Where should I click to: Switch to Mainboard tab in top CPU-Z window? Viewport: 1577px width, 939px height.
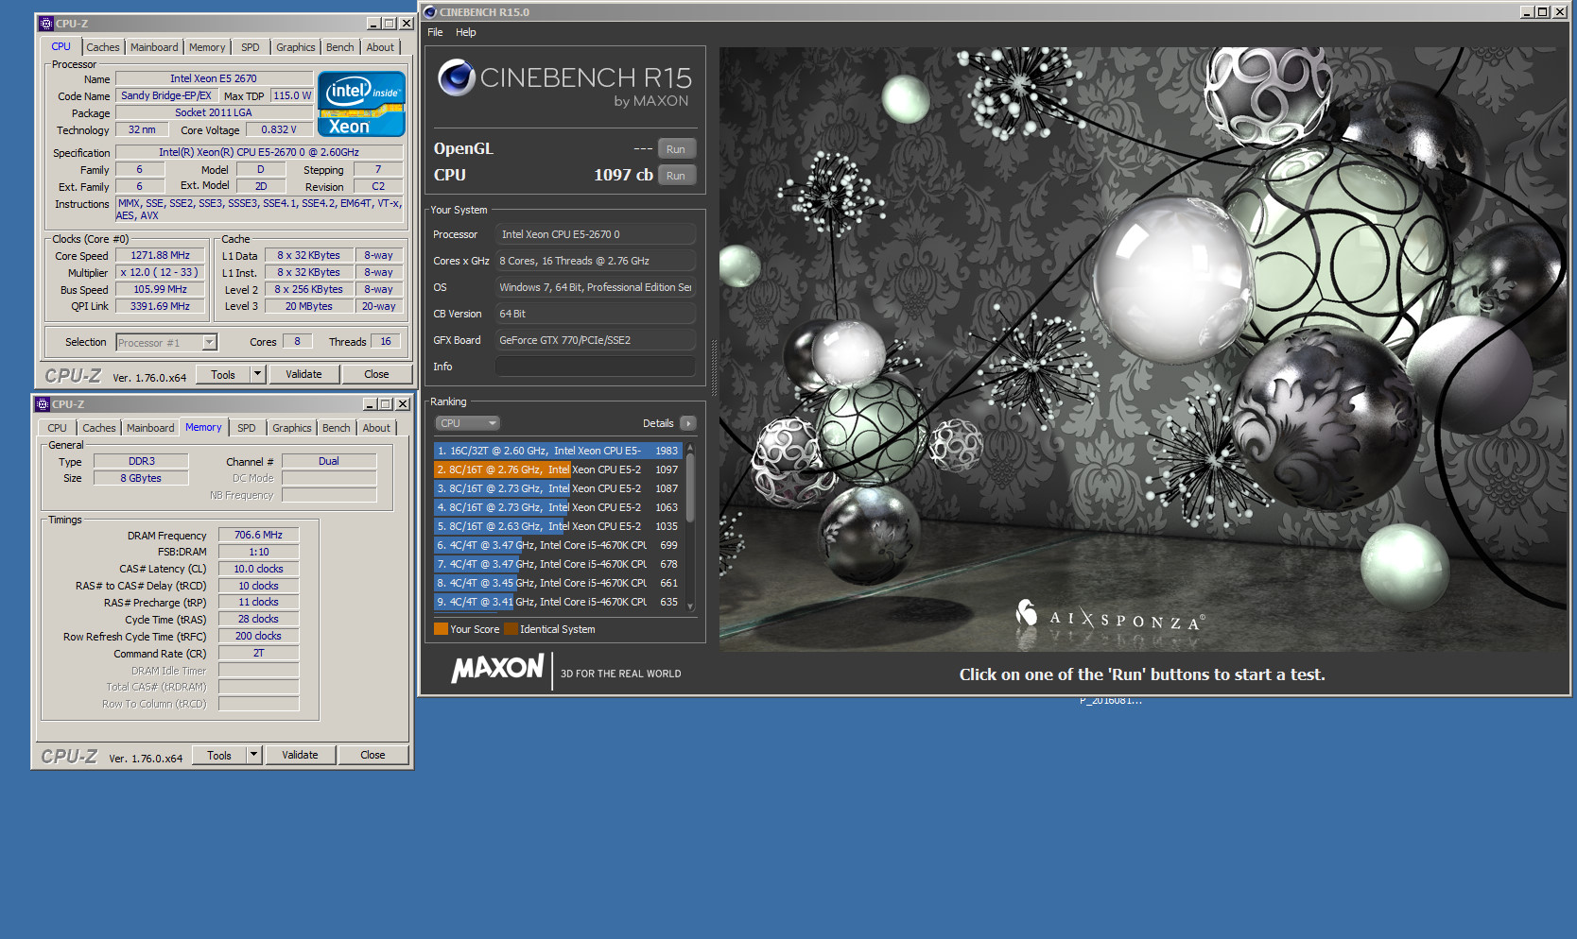154,47
